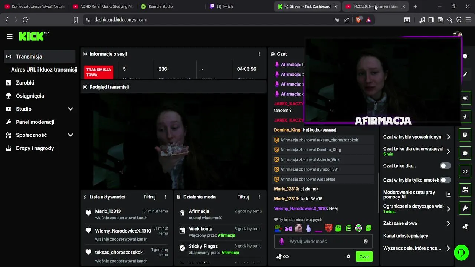Viewport: 475px width, 267px height.
Task: Click Brave Rewards triangle icon
Action: point(368,20)
